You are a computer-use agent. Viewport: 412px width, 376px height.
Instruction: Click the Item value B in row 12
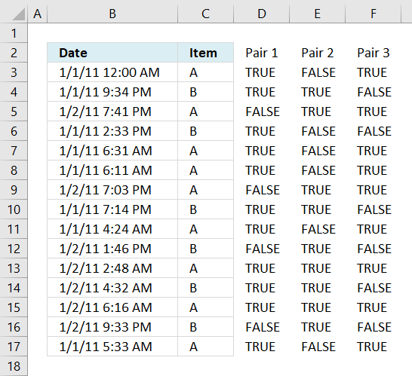(x=193, y=249)
